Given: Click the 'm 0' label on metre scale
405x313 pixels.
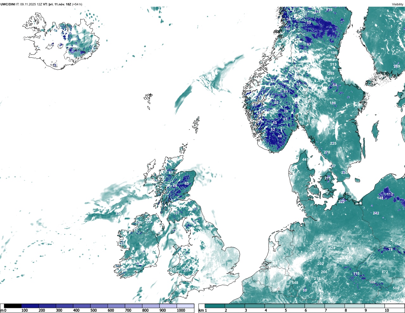Looking at the screenshot, I should (x=3, y=310).
